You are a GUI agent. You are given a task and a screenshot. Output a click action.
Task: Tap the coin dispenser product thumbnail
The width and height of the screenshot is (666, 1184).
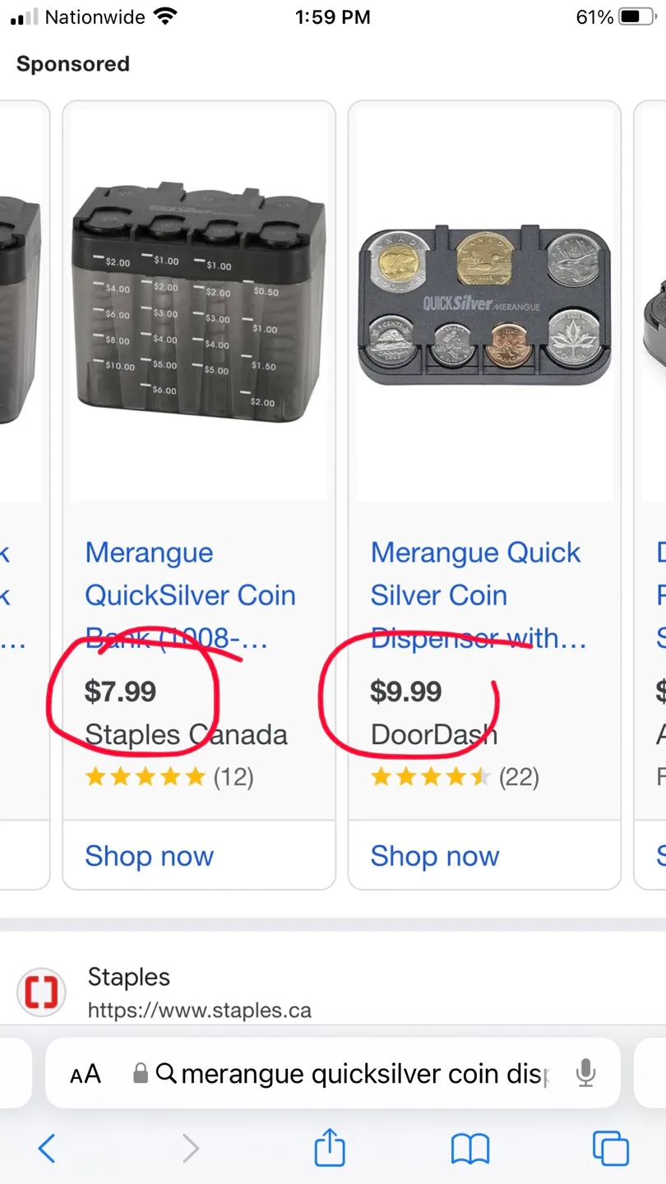point(483,300)
